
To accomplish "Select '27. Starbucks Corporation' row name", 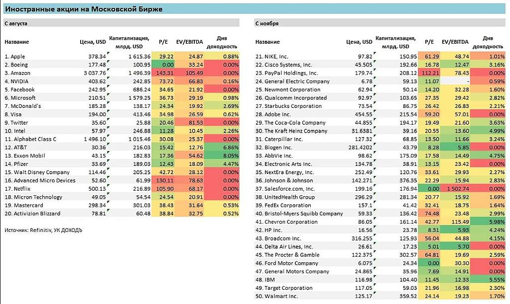I will tap(288, 106).
